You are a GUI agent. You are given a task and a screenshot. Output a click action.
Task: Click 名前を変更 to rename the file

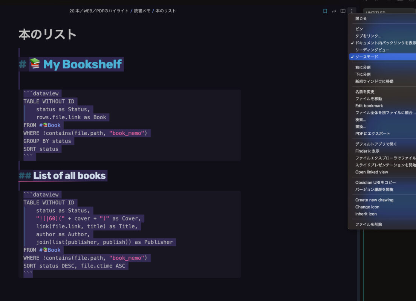pos(365,92)
